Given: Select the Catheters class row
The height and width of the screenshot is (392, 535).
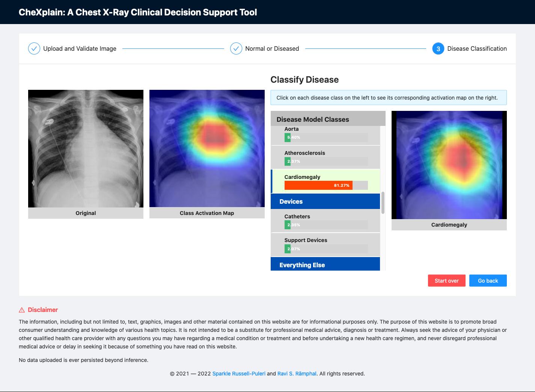Looking at the screenshot, I should [326, 221].
